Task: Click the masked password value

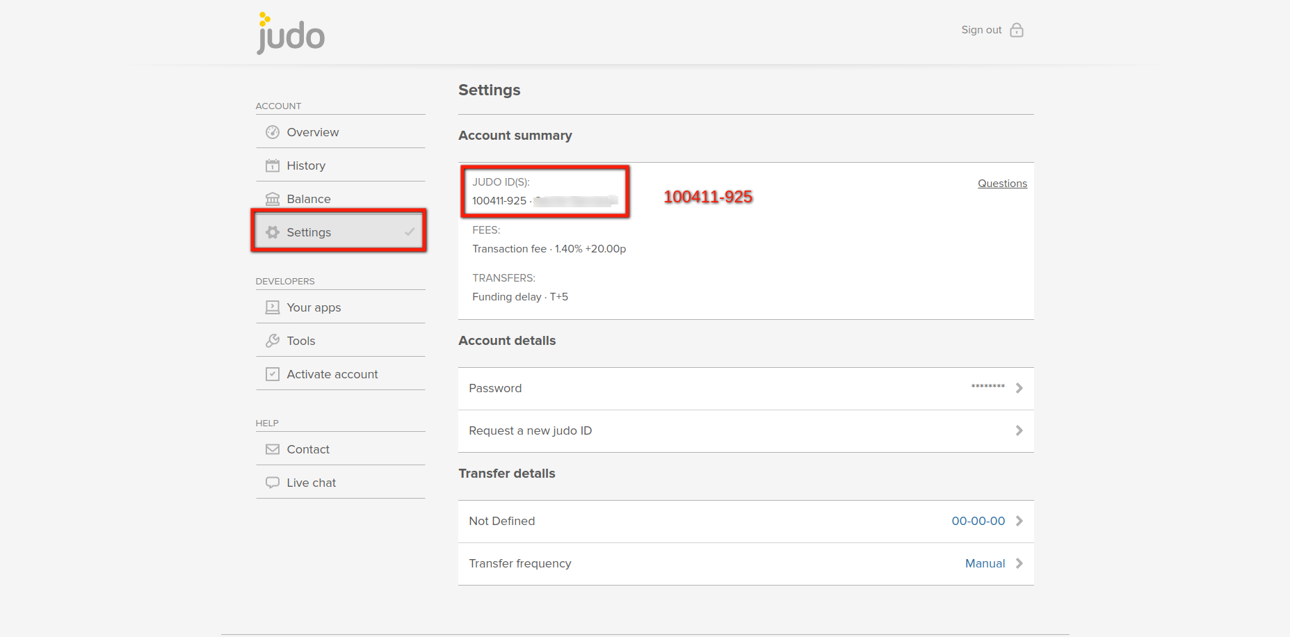Action: [988, 387]
